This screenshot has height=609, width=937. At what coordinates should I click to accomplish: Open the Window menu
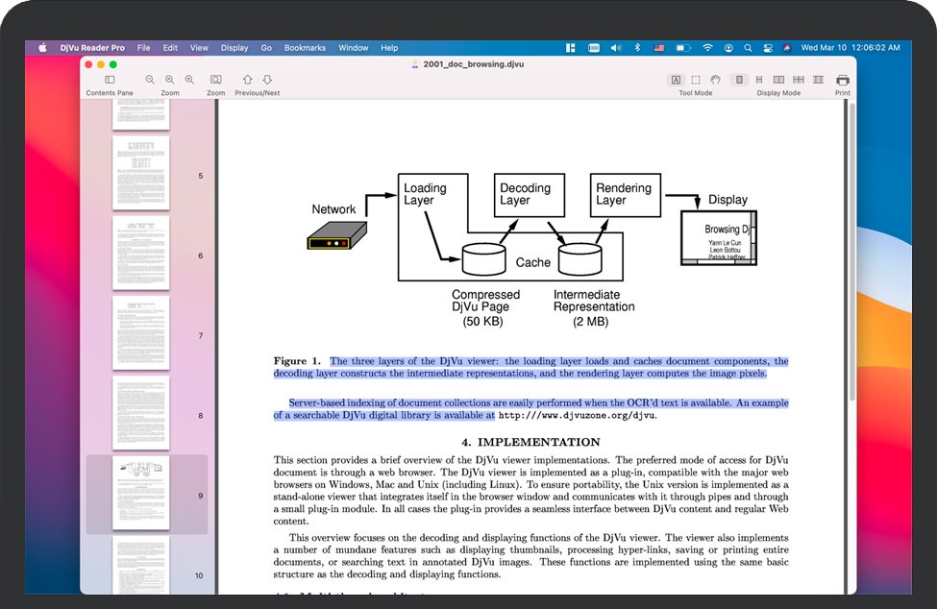354,47
